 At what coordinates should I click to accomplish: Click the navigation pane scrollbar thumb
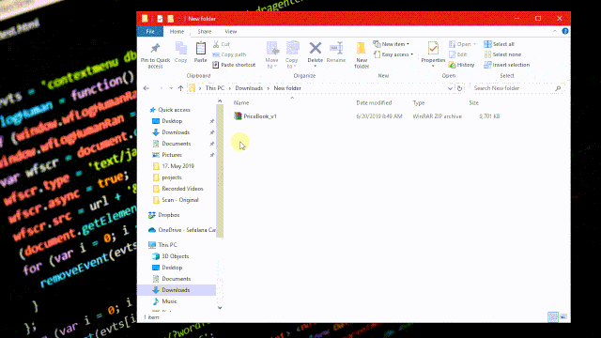click(220, 171)
